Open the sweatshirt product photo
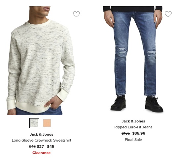Viewport: 175px width, 159px height. click(41, 61)
